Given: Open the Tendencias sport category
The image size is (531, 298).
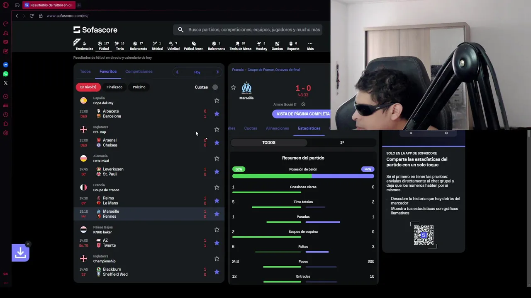Looking at the screenshot, I should pos(84,46).
